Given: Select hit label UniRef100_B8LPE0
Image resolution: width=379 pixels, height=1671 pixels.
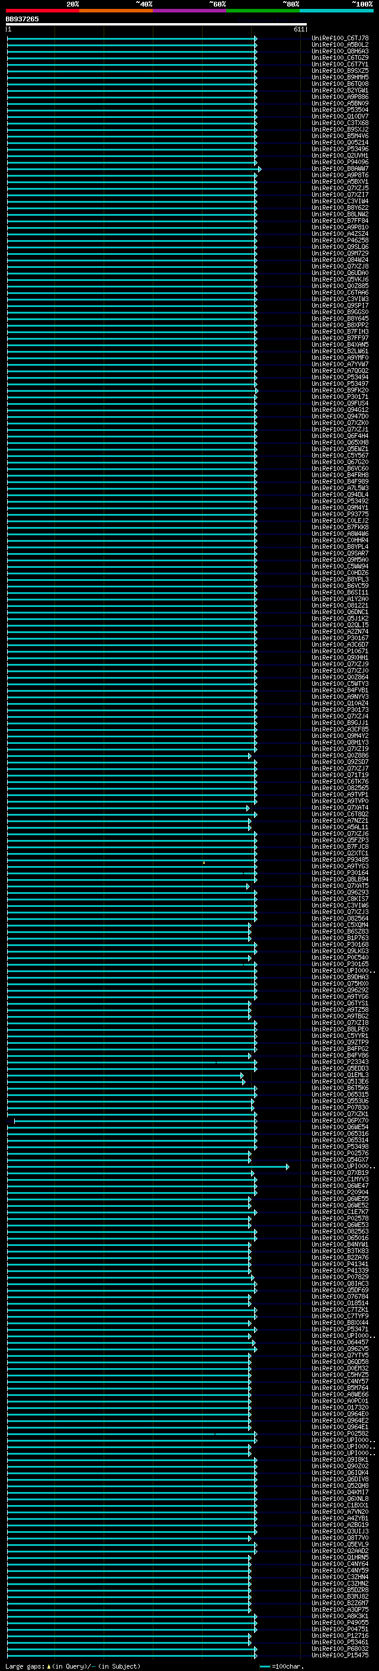Looking at the screenshot, I should click(x=340, y=1029).
